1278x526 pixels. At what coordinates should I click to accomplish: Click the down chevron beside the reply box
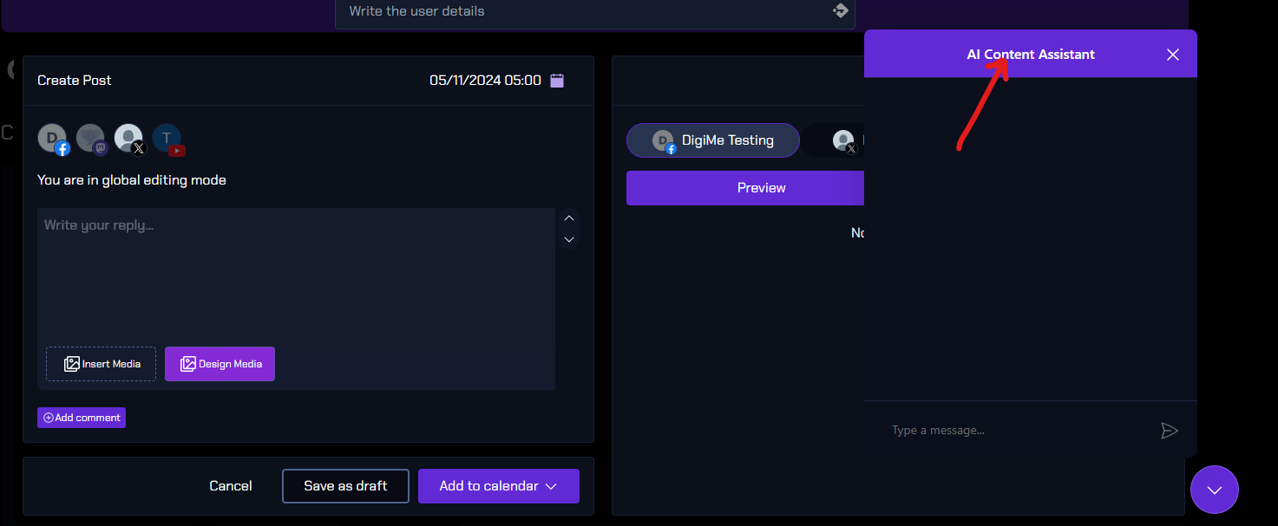click(x=569, y=239)
